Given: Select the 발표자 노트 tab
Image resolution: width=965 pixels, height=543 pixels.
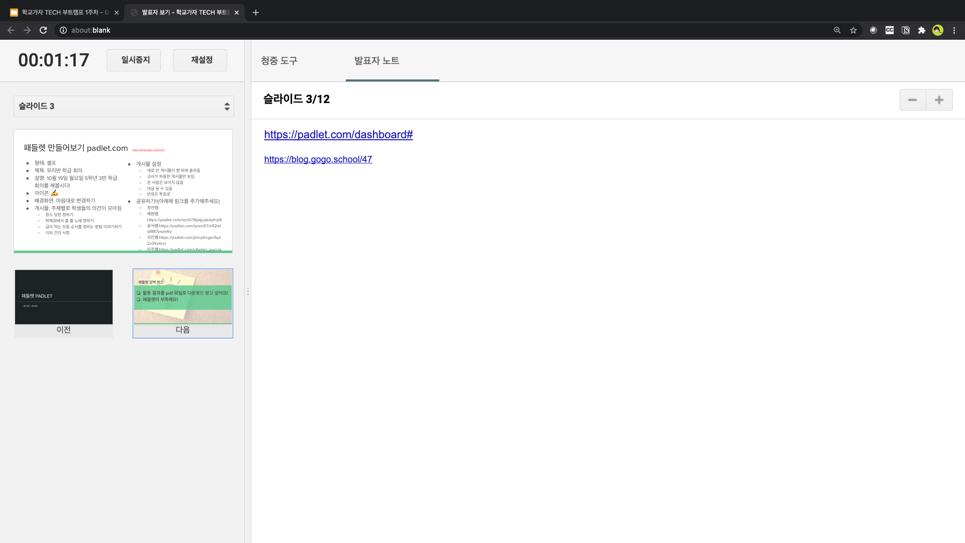Looking at the screenshot, I should [x=376, y=61].
